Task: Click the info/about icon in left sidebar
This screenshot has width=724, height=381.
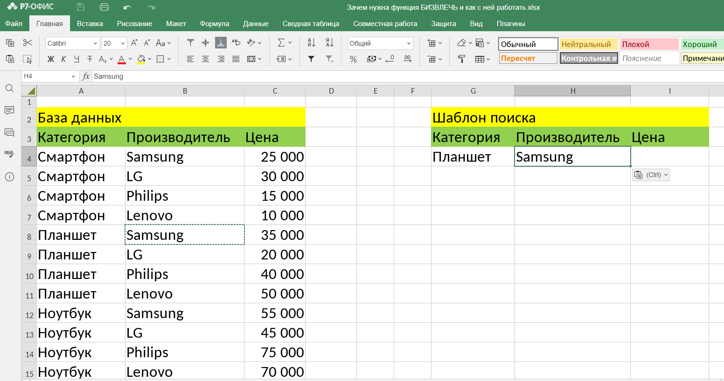Action: [9, 177]
